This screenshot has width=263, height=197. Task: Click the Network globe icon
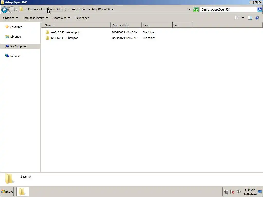7,56
